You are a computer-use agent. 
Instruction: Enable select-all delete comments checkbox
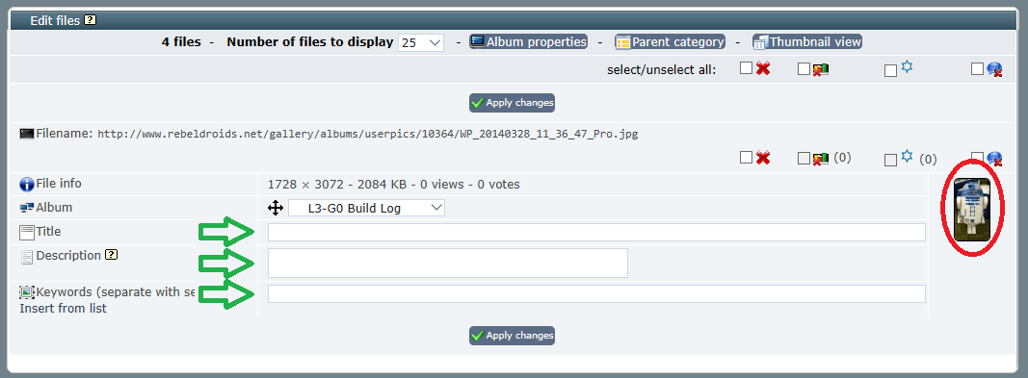click(x=978, y=68)
